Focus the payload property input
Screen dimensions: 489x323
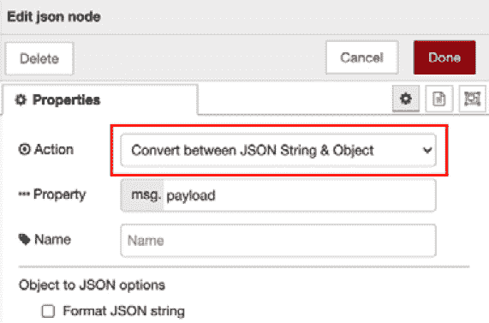tap(300, 195)
